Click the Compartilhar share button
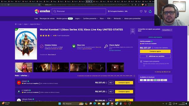Screen dimensions: 189x106 tap(167, 30)
